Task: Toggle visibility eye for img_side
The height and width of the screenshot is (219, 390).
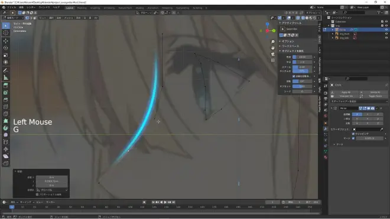Action: pos(386,38)
